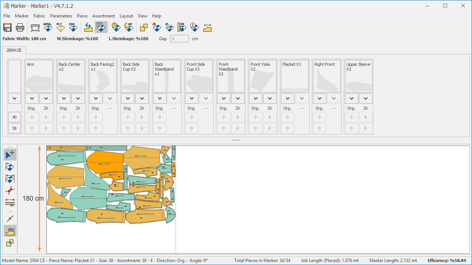Open the marker info icon

[194, 27]
